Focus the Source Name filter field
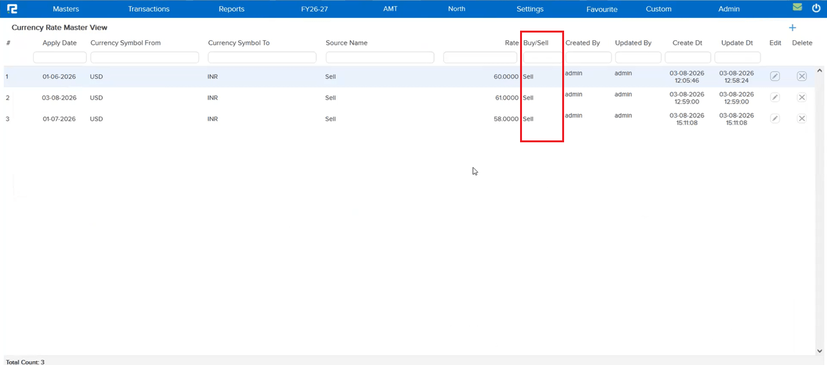 [380, 57]
